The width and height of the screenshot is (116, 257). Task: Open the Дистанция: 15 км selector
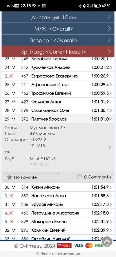point(58,17)
